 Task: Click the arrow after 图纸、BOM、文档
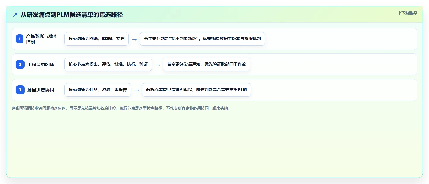point(134,39)
